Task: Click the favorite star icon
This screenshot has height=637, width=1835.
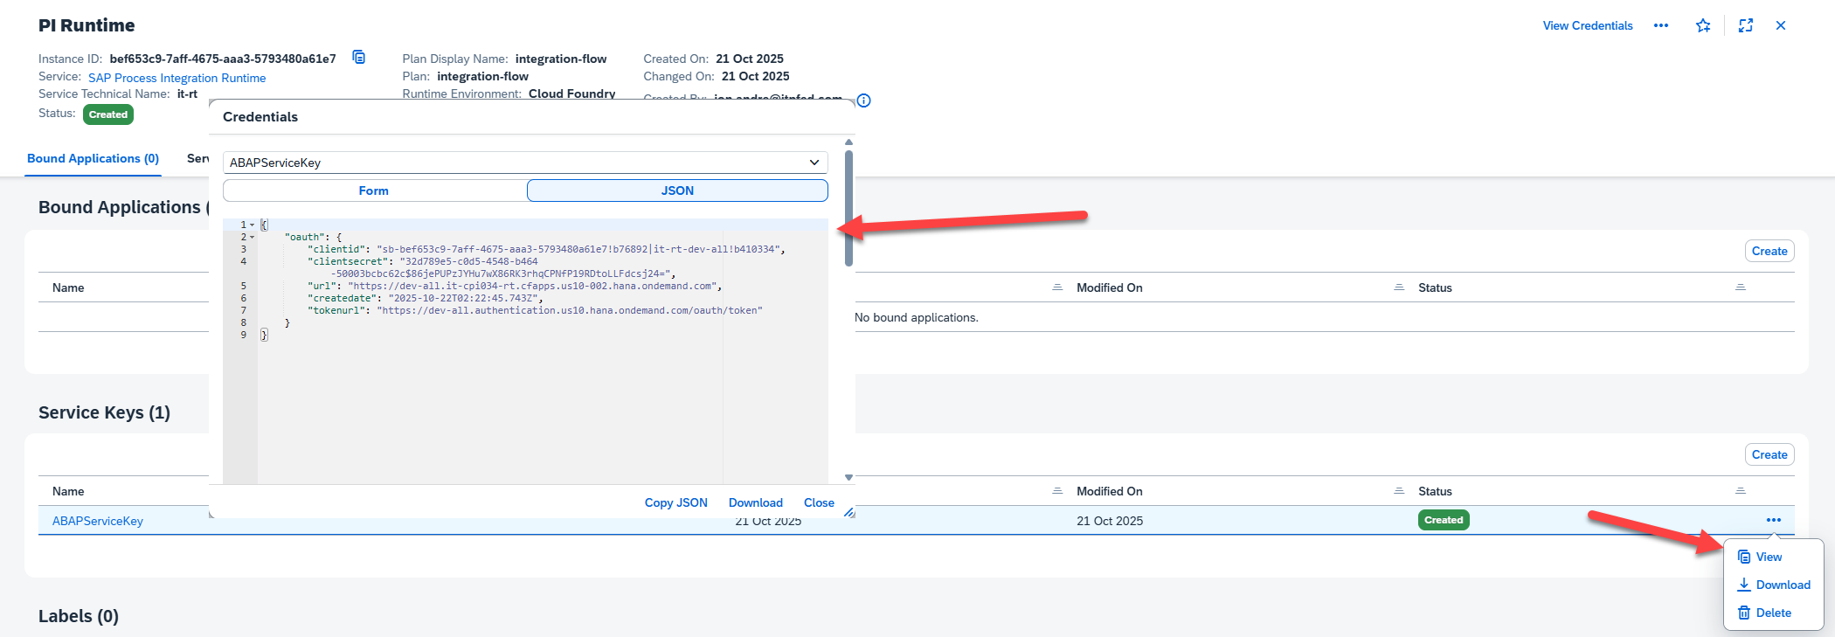Action: [x=1702, y=26]
